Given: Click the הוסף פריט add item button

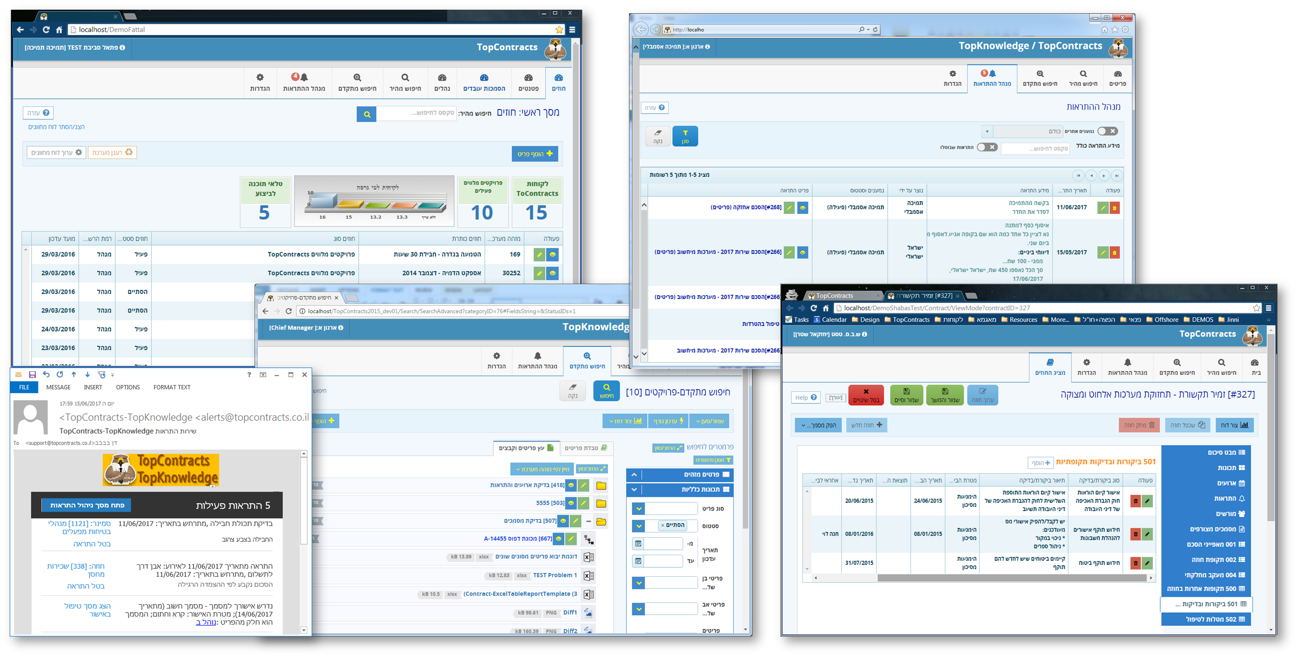Looking at the screenshot, I should coord(534,154).
